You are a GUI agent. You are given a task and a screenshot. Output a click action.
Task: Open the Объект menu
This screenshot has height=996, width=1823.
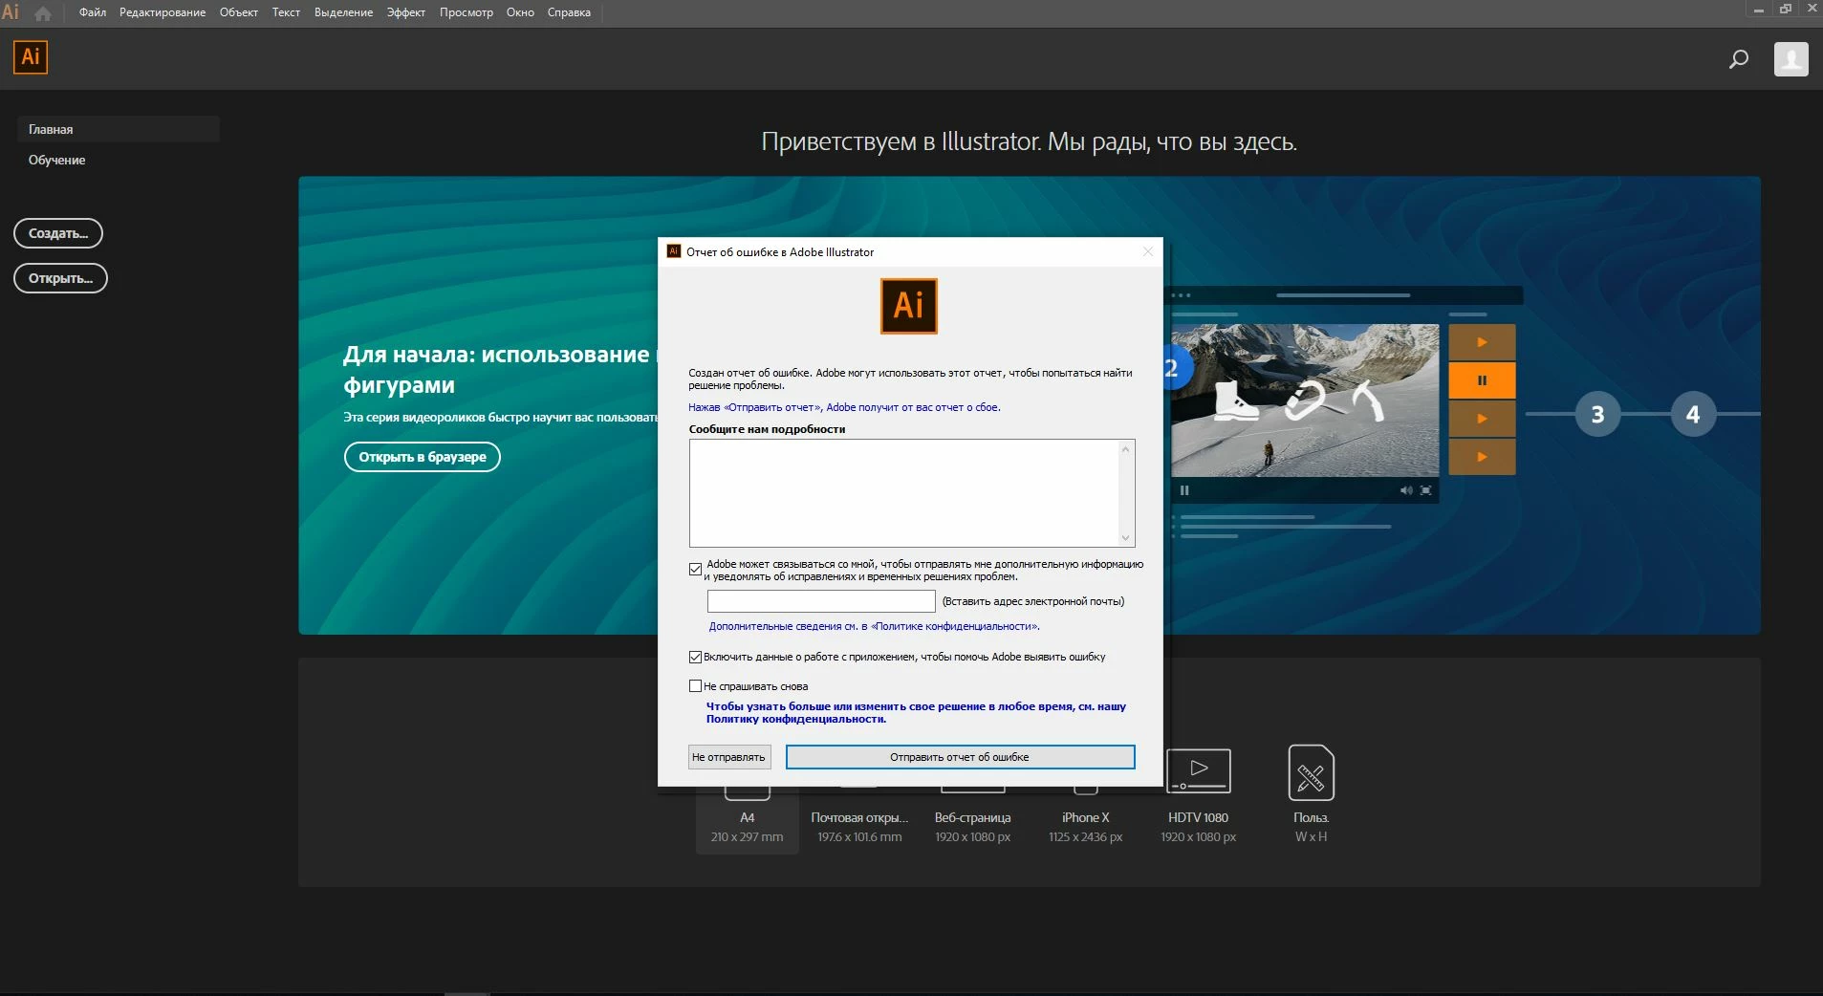click(239, 12)
